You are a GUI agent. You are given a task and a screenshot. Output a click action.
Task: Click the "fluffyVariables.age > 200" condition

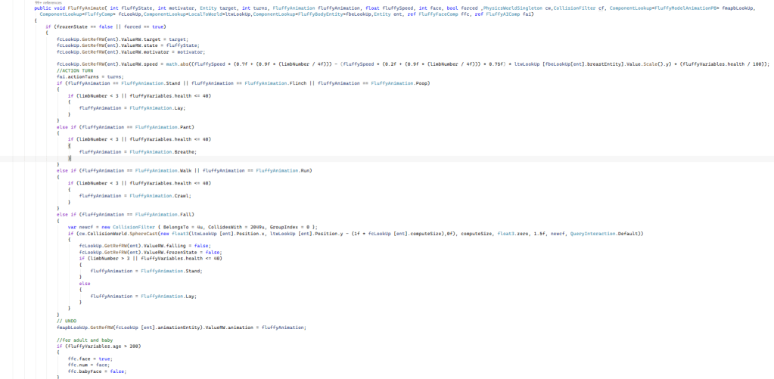[103, 346]
